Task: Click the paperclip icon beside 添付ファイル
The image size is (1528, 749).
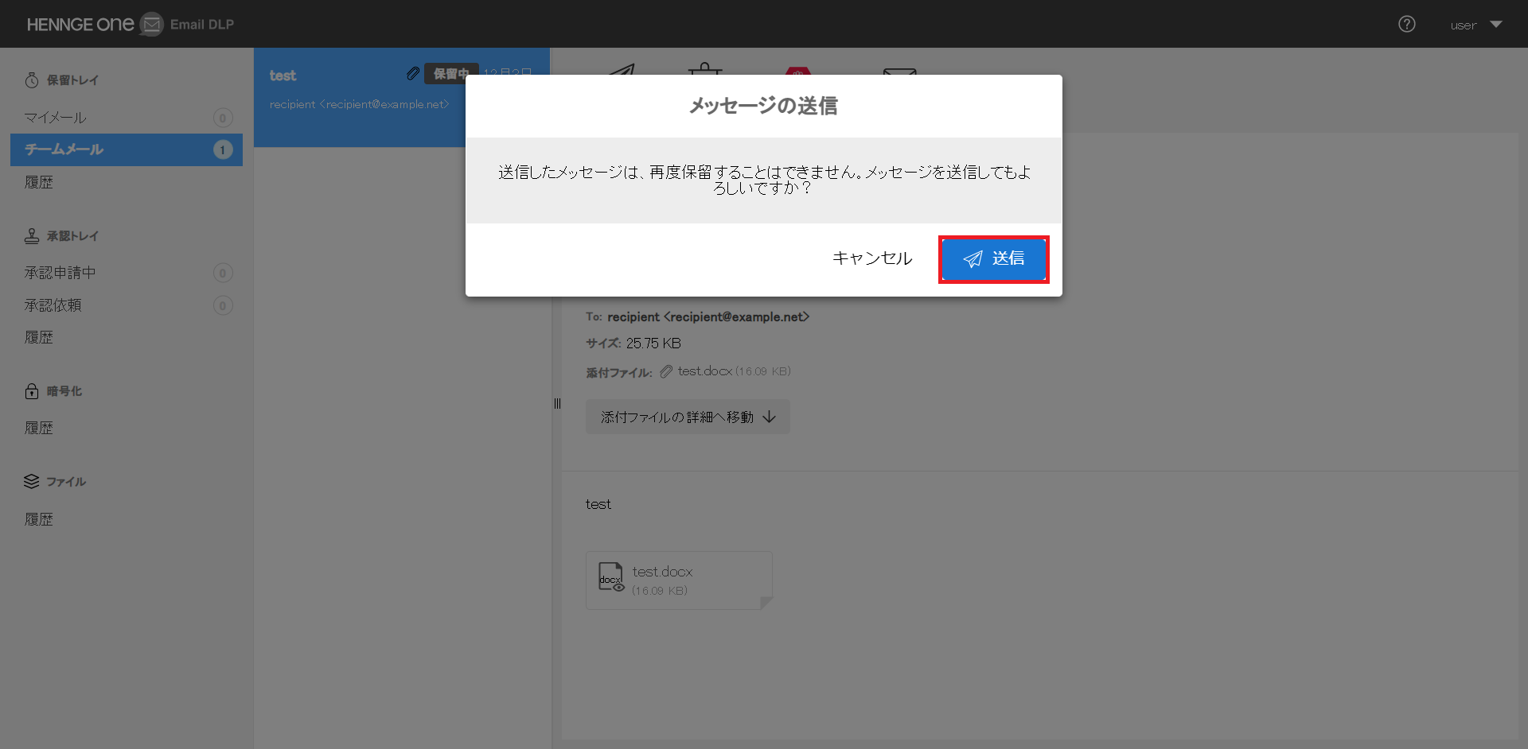Action: [666, 371]
